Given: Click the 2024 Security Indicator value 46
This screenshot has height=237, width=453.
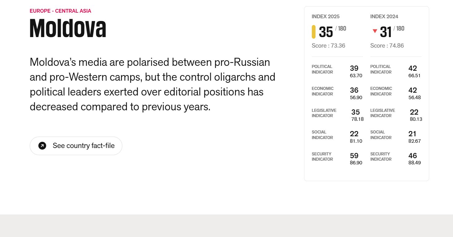Looking at the screenshot, I should tap(412, 156).
